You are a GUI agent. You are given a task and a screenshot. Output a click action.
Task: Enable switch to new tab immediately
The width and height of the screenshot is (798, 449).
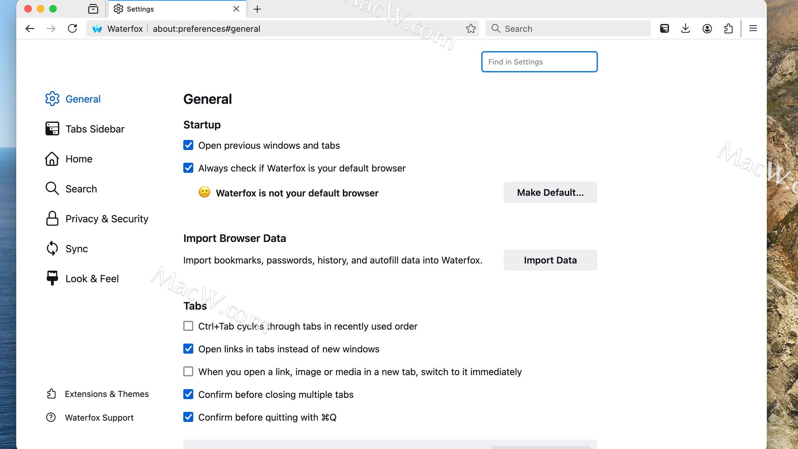point(188,372)
